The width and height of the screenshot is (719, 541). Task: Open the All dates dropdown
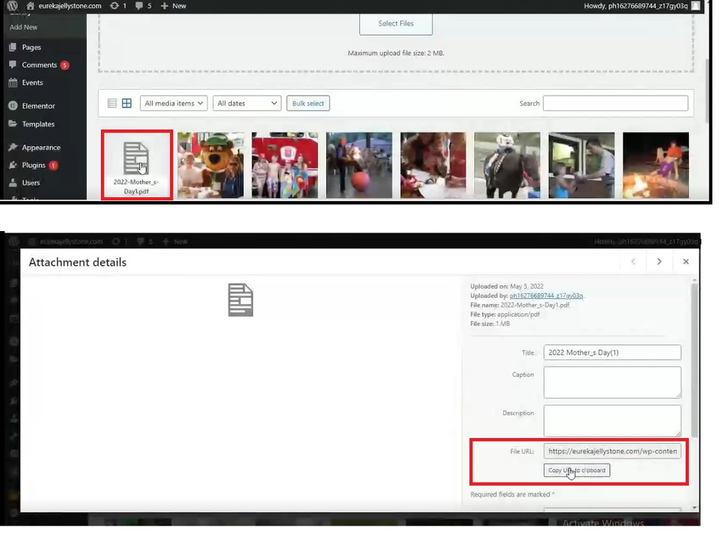tap(247, 103)
